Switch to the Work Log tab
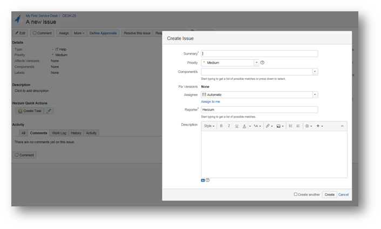The image size is (381, 229). 59,133
